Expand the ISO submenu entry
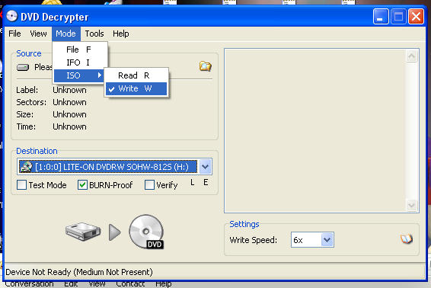431x288 pixels. pyautogui.click(x=79, y=75)
